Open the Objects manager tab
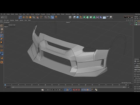 point(136,17)
